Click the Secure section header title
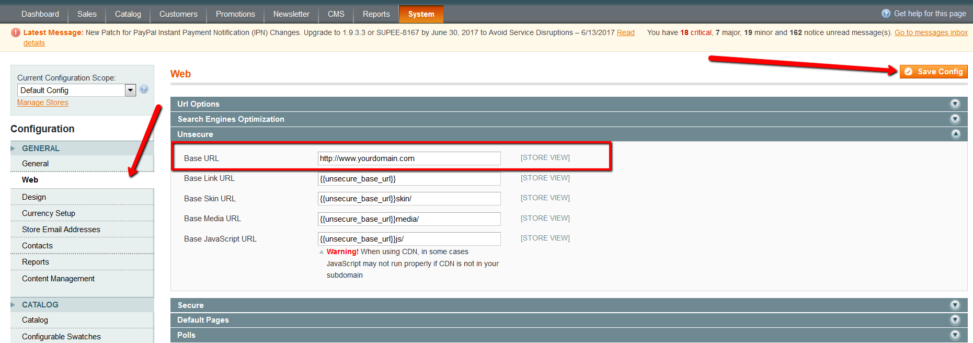Viewport: 973px width, 343px height. pos(190,305)
